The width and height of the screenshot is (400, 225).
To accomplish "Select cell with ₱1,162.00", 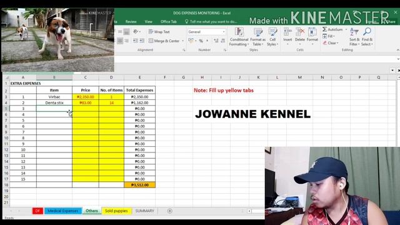I will click(139, 102).
